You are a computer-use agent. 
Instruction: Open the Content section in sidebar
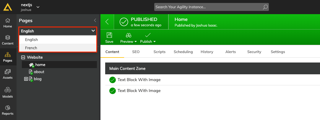point(8,40)
